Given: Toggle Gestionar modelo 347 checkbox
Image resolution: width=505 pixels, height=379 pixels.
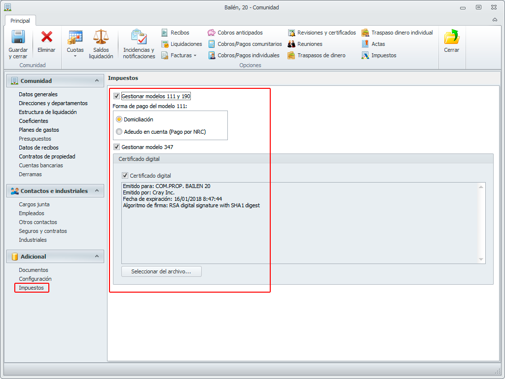Looking at the screenshot, I should (x=116, y=147).
